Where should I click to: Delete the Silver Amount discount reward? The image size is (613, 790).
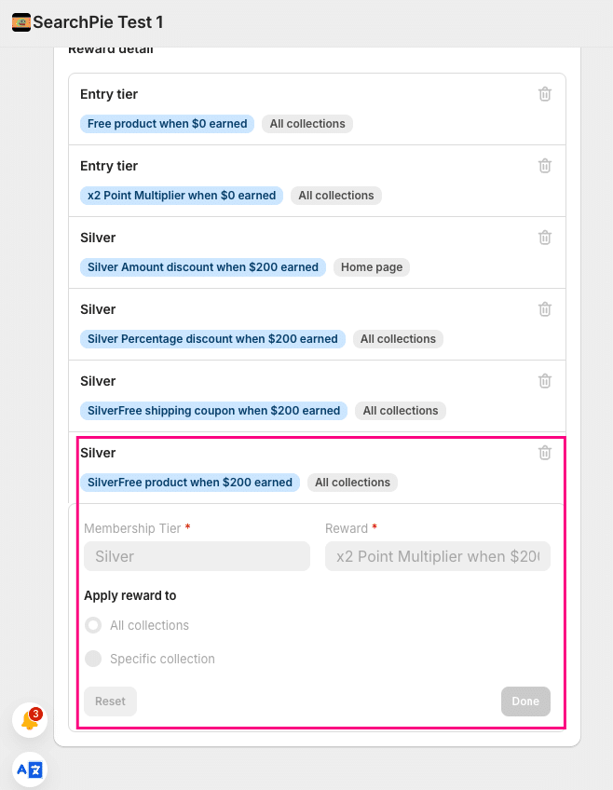[x=545, y=238]
